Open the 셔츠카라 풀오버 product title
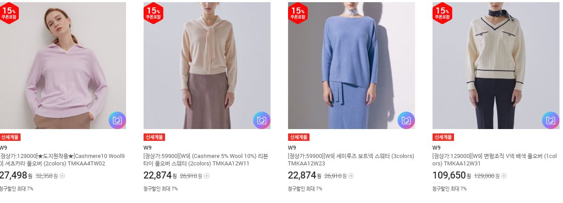Image resolution: width=563 pixels, height=203 pixels. pos(63,160)
